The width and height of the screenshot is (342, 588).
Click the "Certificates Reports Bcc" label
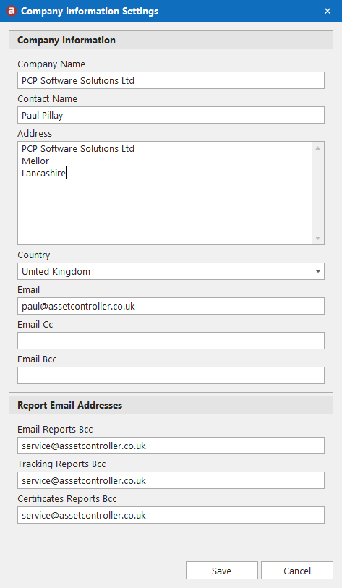[x=67, y=499]
